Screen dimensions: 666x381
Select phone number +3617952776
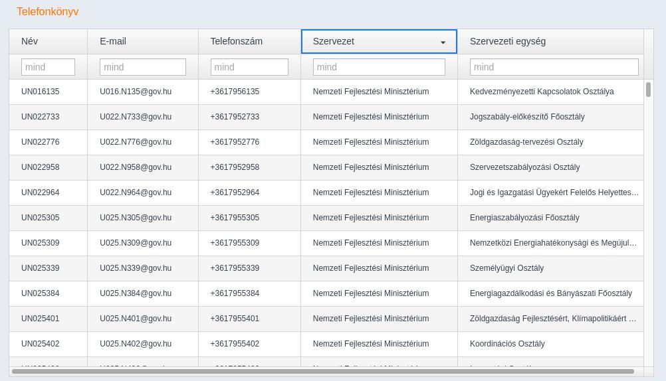235,142
